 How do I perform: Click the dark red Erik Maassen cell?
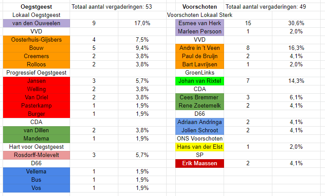[x=200, y=163]
